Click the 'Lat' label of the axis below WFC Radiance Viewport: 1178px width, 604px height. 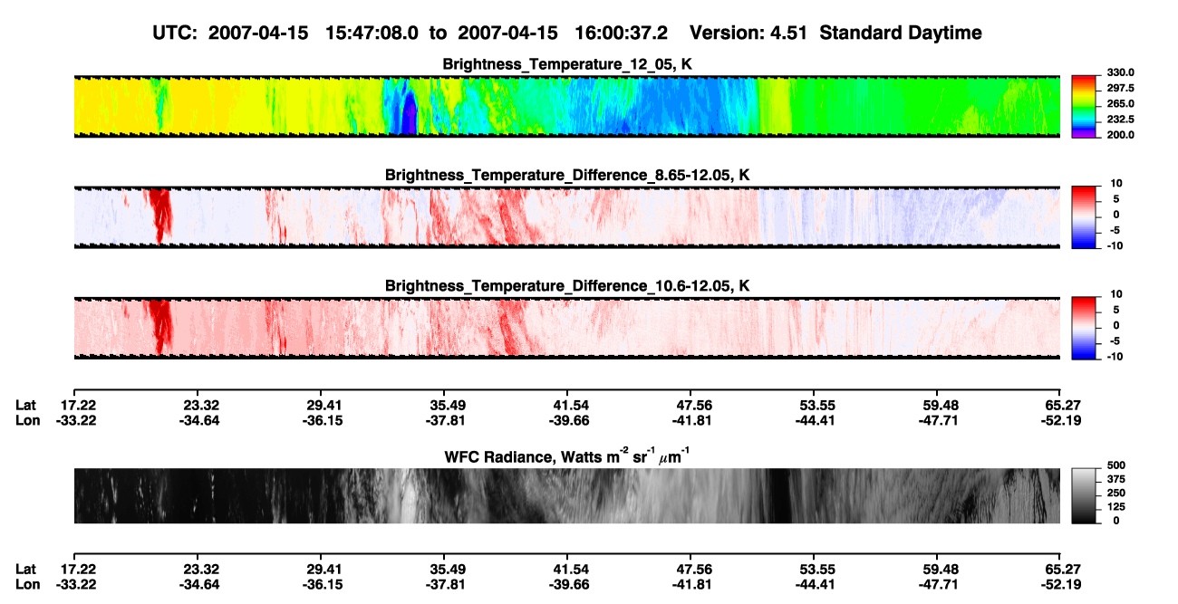(26, 569)
